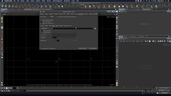171x96 pixels.
Task: Expand the background file path history arrow
Action: tap(93, 29)
